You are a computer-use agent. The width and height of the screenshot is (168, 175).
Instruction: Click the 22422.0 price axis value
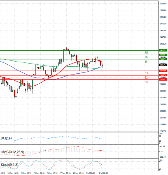click(163, 131)
